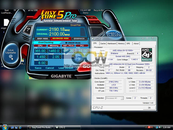The height and width of the screenshot is (130, 173).
Task: Select the CPU overclocking category
Action: [40, 45]
